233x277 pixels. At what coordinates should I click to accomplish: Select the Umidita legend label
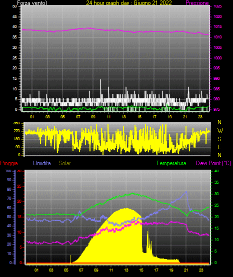[42, 163]
